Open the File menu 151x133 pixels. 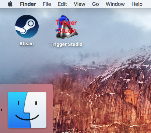pos(47,4)
